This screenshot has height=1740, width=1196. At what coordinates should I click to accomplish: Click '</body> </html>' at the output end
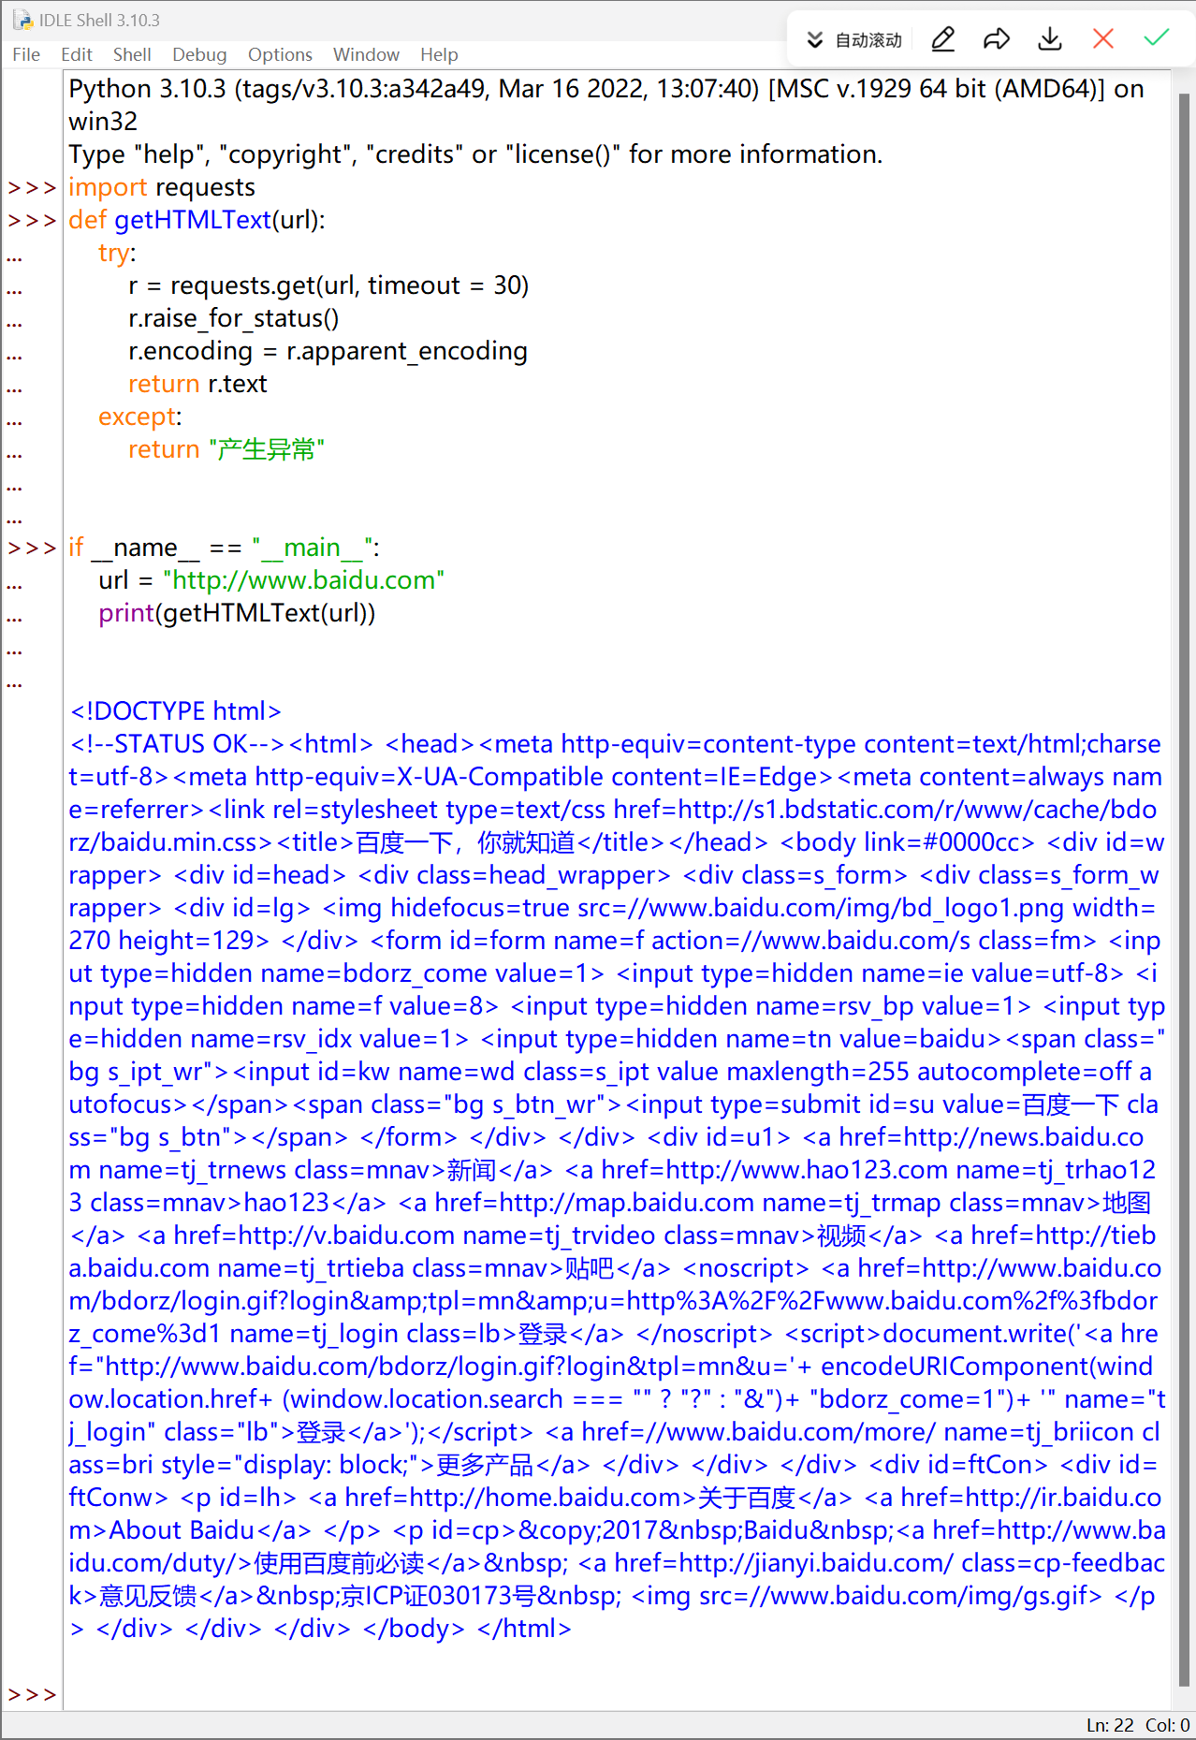467,1629
